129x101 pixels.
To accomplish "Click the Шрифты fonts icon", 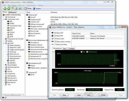I will (8, 63).
